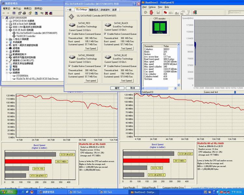The height and width of the screenshot is (195, 244).
Task: Click Compare Another Drive in right HD Tach
Action: [x=173, y=188]
